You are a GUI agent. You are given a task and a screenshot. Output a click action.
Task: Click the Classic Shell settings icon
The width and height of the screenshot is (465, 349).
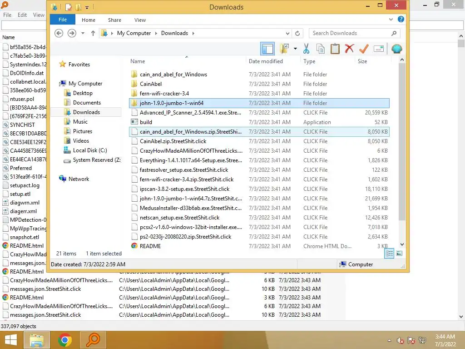(396, 49)
